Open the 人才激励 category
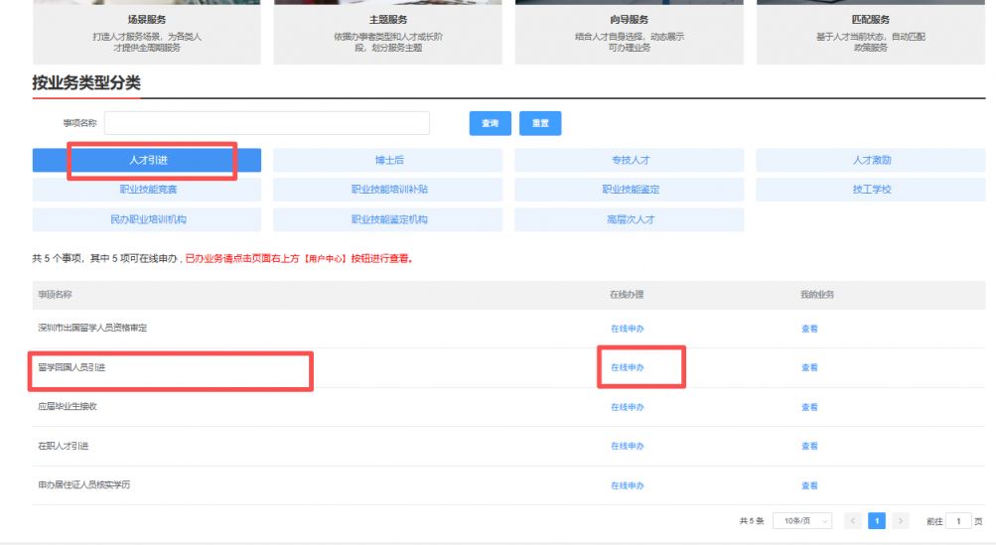This screenshot has height=545, width=996. pos(871,160)
